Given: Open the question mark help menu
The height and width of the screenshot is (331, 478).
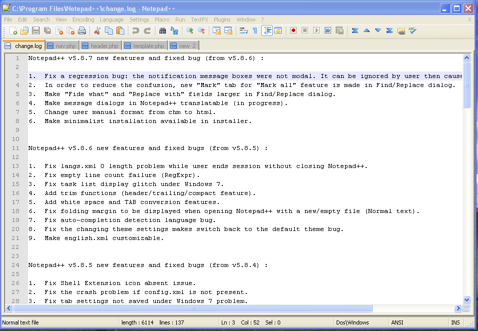Looking at the screenshot, I should (262, 19).
